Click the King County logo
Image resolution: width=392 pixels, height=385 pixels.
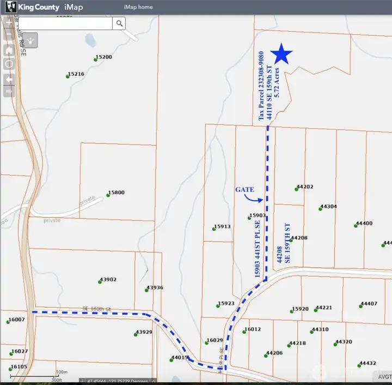click(x=9, y=7)
